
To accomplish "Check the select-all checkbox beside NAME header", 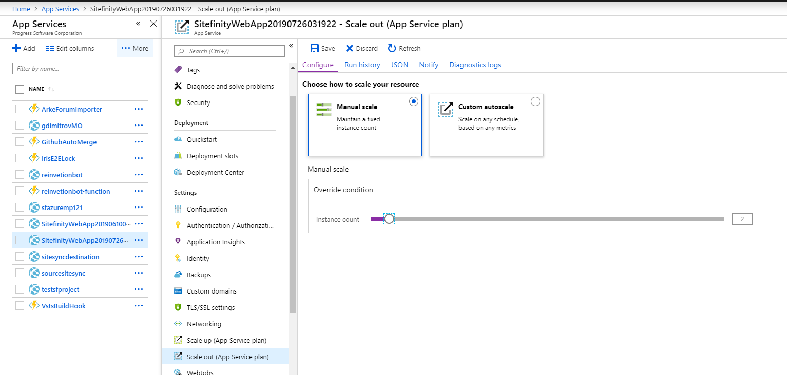I will pos(20,89).
